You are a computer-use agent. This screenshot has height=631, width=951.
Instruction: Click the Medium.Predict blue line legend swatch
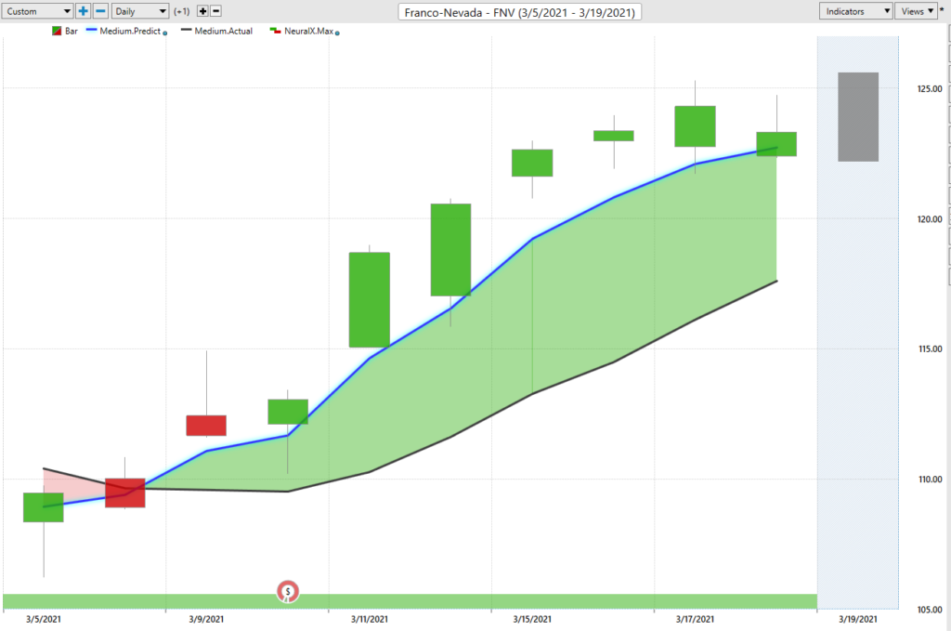pyautogui.click(x=92, y=30)
